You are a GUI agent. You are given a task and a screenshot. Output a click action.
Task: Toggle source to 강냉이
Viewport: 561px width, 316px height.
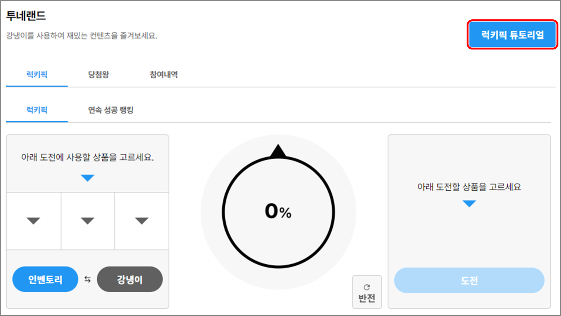pyautogui.click(x=129, y=280)
